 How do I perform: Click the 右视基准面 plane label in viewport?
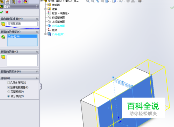123,84
